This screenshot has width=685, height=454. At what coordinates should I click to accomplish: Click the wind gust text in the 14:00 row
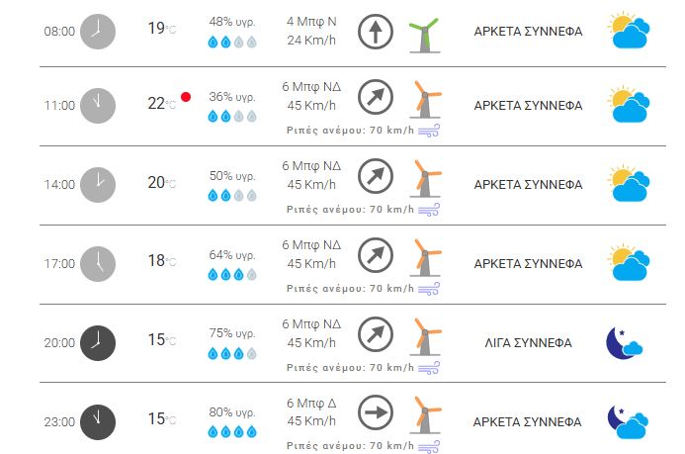point(350,210)
